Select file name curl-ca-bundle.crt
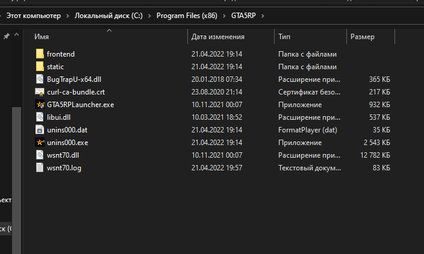This screenshot has width=424, height=254. [x=76, y=92]
